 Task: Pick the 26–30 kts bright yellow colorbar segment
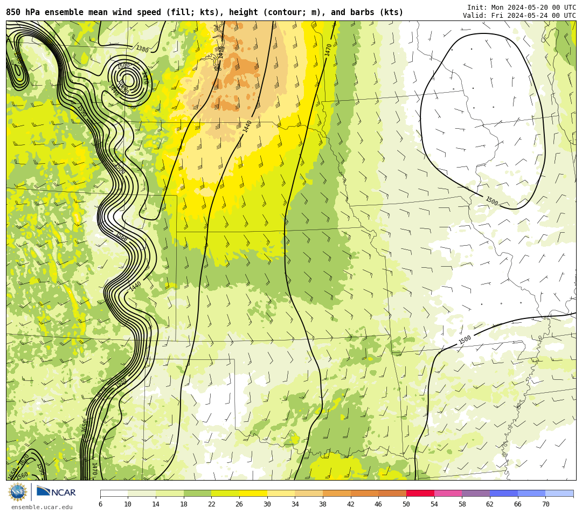click(253, 493)
